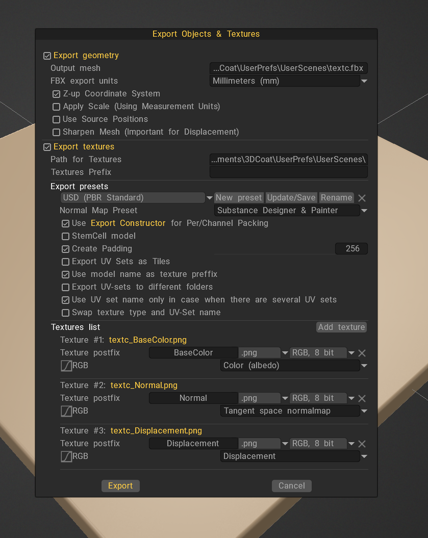Click the New preset button
The width and height of the screenshot is (428, 538).
coord(239,198)
